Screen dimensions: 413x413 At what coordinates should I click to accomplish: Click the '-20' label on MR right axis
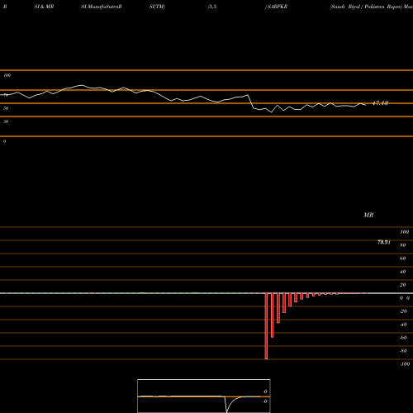403,311
